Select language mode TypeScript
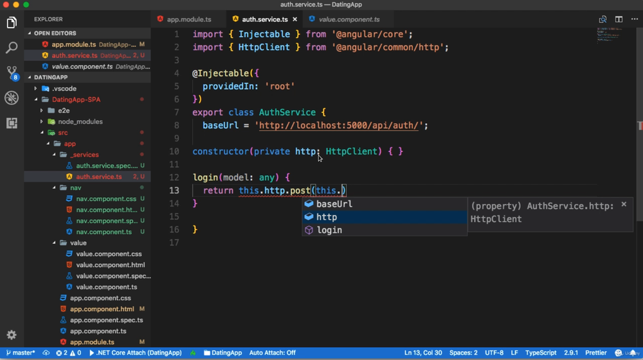 click(541, 353)
